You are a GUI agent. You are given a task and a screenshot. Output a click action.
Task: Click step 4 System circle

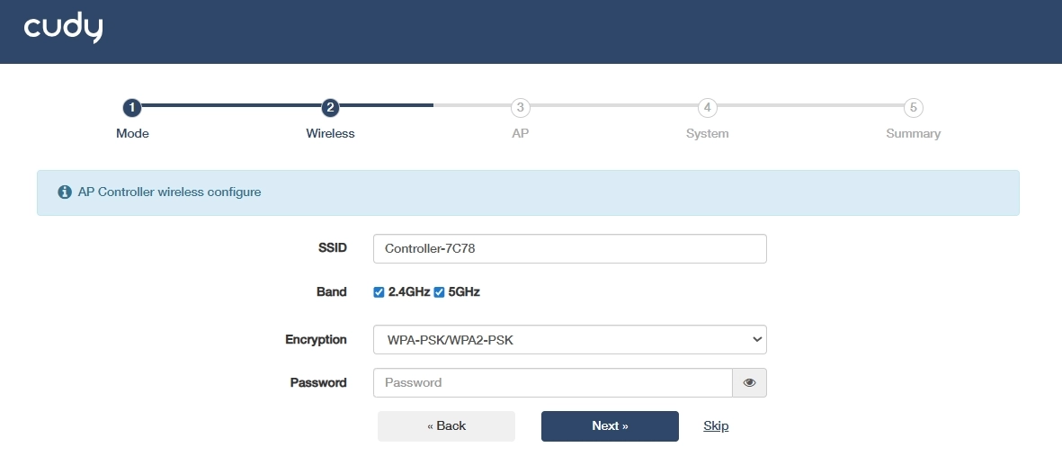(x=708, y=108)
